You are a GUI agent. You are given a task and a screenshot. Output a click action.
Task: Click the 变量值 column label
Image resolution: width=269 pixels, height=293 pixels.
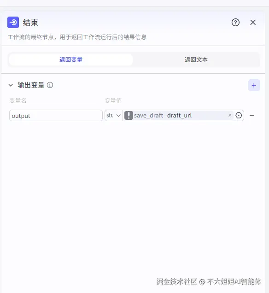(113, 101)
